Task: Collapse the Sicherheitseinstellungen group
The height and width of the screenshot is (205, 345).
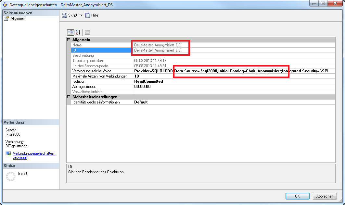Action: point(68,97)
